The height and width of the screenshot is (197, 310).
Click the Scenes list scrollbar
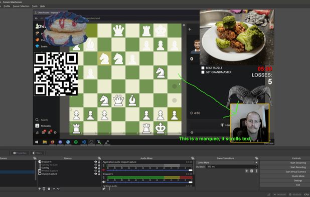coord(36,170)
